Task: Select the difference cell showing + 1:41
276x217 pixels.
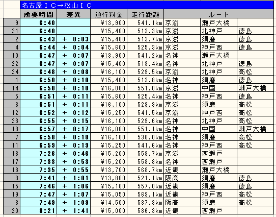Action: pyautogui.click(x=73, y=211)
